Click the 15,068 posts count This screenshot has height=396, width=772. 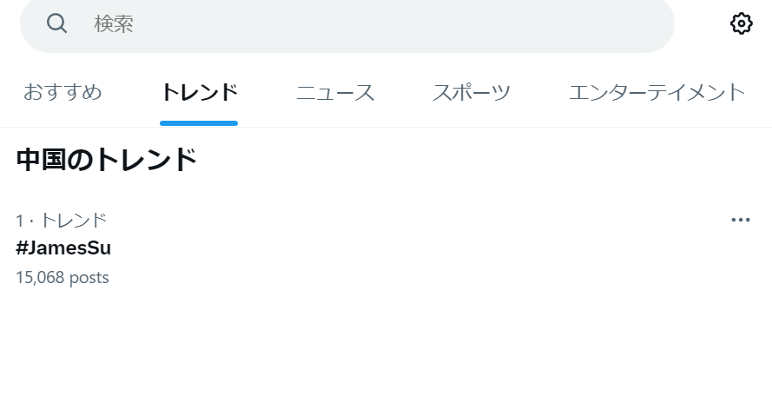(63, 277)
